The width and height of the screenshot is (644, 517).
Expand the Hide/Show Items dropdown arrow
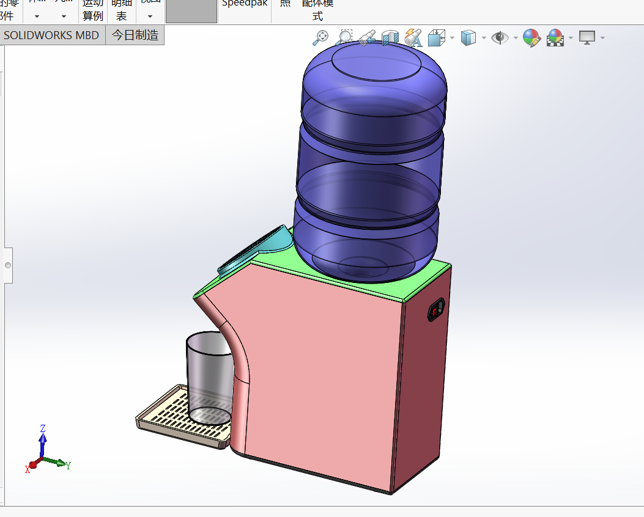coord(516,38)
